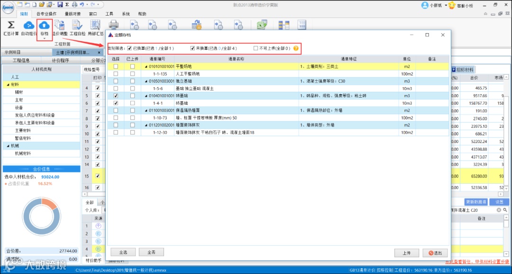
Task: Check the 选择 box for row 1-12-30
Action: click(x=116, y=133)
